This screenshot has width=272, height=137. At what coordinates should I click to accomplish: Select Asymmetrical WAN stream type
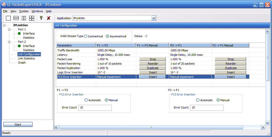click(x=107, y=36)
